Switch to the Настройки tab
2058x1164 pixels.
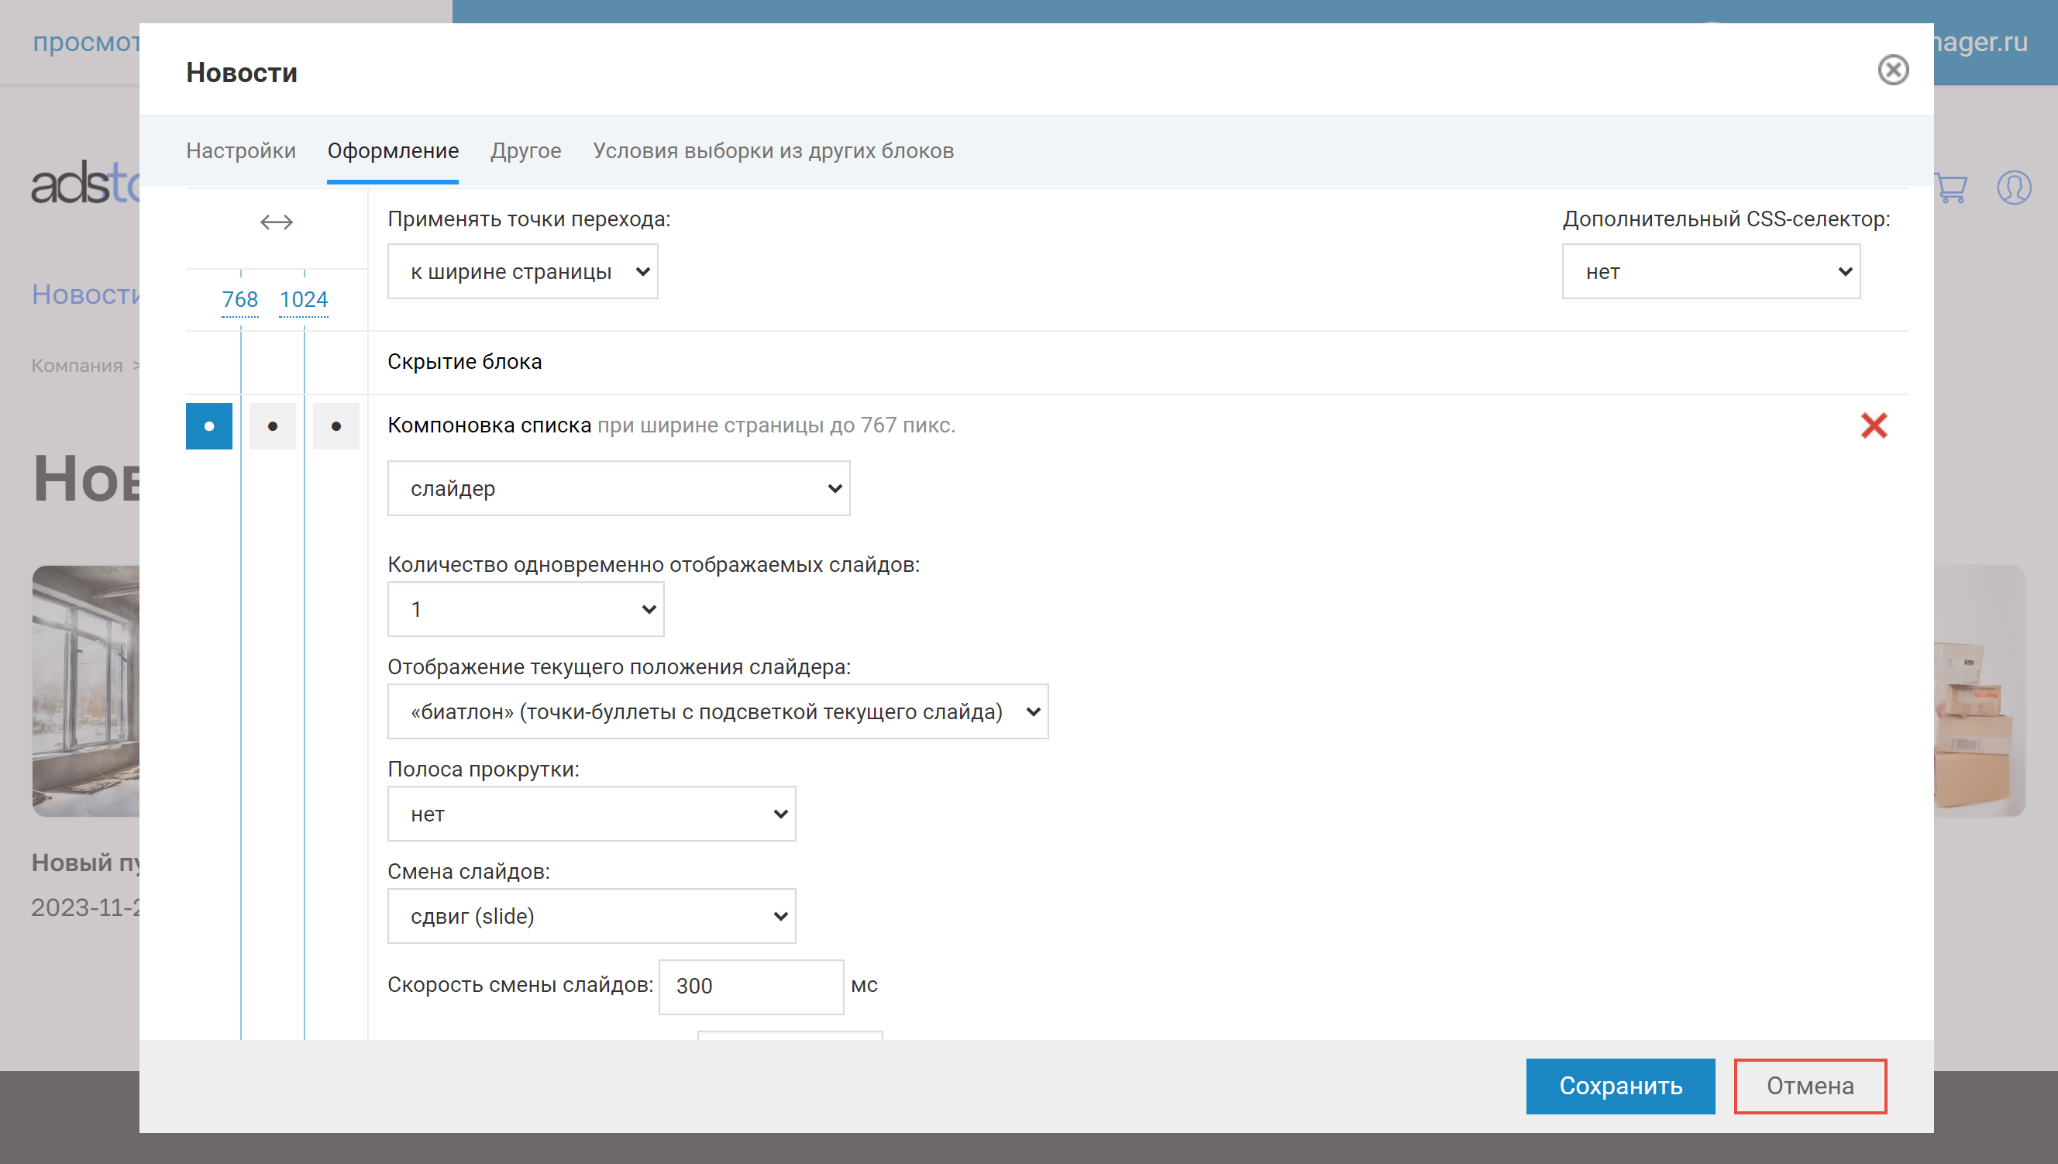point(240,151)
